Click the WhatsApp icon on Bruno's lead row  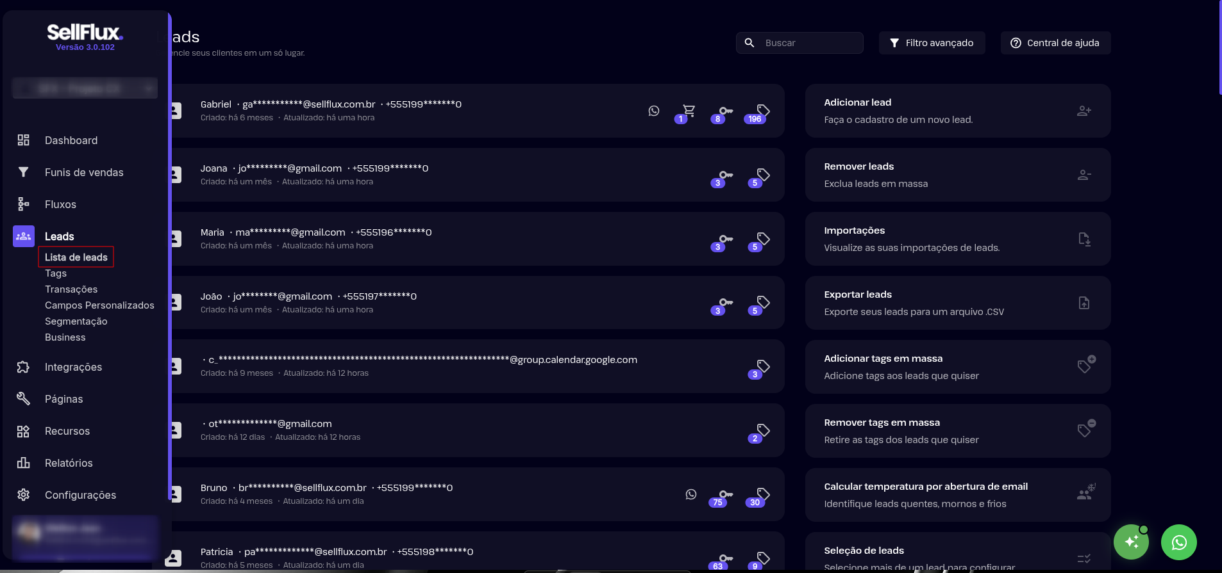pos(691,494)
